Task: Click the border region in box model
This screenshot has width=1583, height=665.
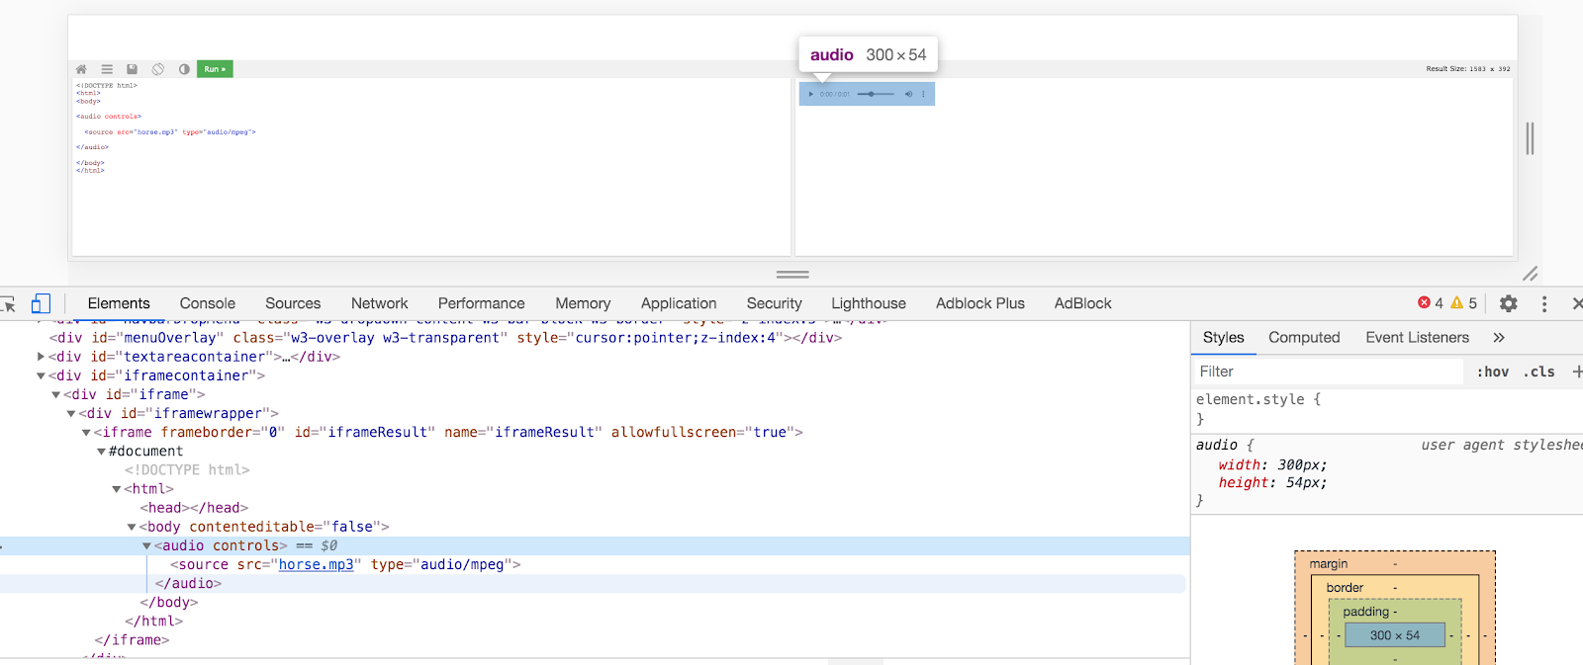Action: click(x=1345, y=587)
